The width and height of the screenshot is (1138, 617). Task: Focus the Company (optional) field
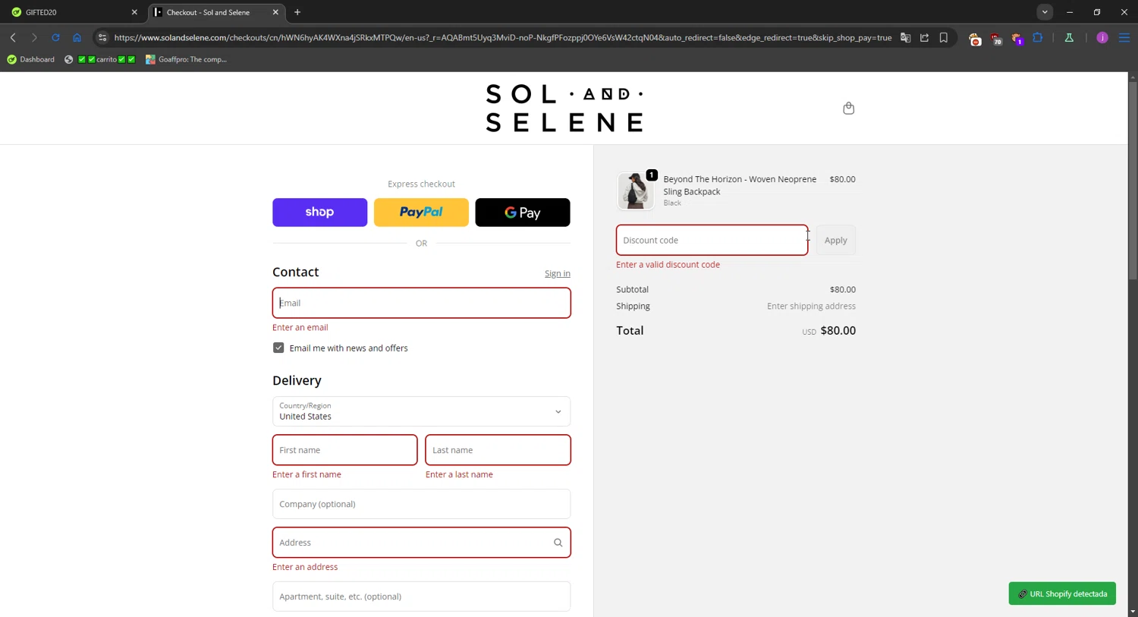421,504
